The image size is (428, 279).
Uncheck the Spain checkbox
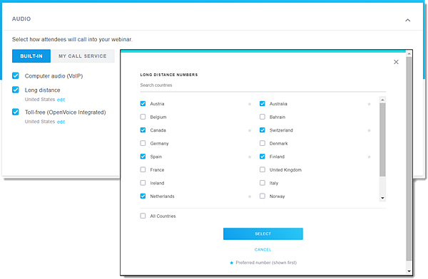tap(143, 157)
